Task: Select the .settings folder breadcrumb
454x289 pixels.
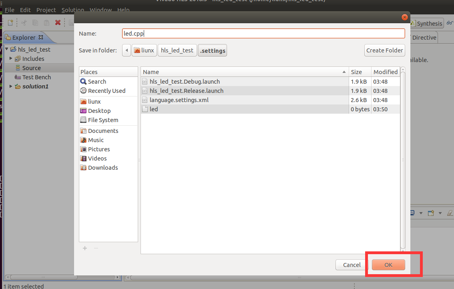Action: (x=212, y=50)
